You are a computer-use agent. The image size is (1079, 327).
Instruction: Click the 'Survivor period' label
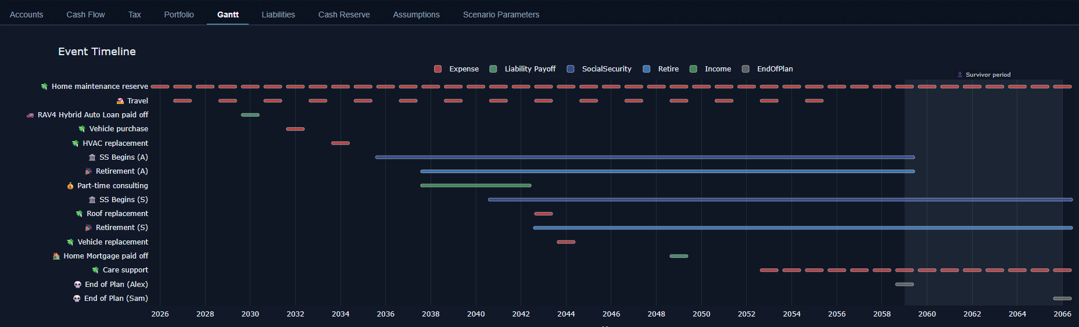point(988,75)
